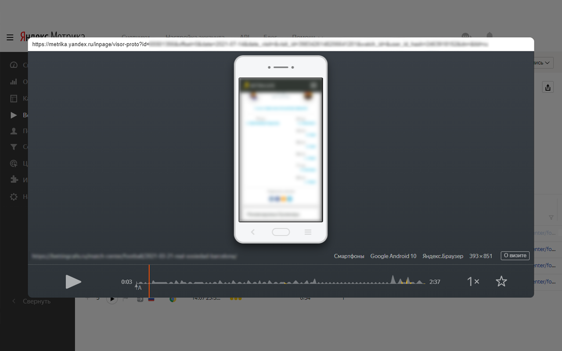Click the Смартфоны device label
562x351 pixels.
pyautogui.click(x=349, y=256)
